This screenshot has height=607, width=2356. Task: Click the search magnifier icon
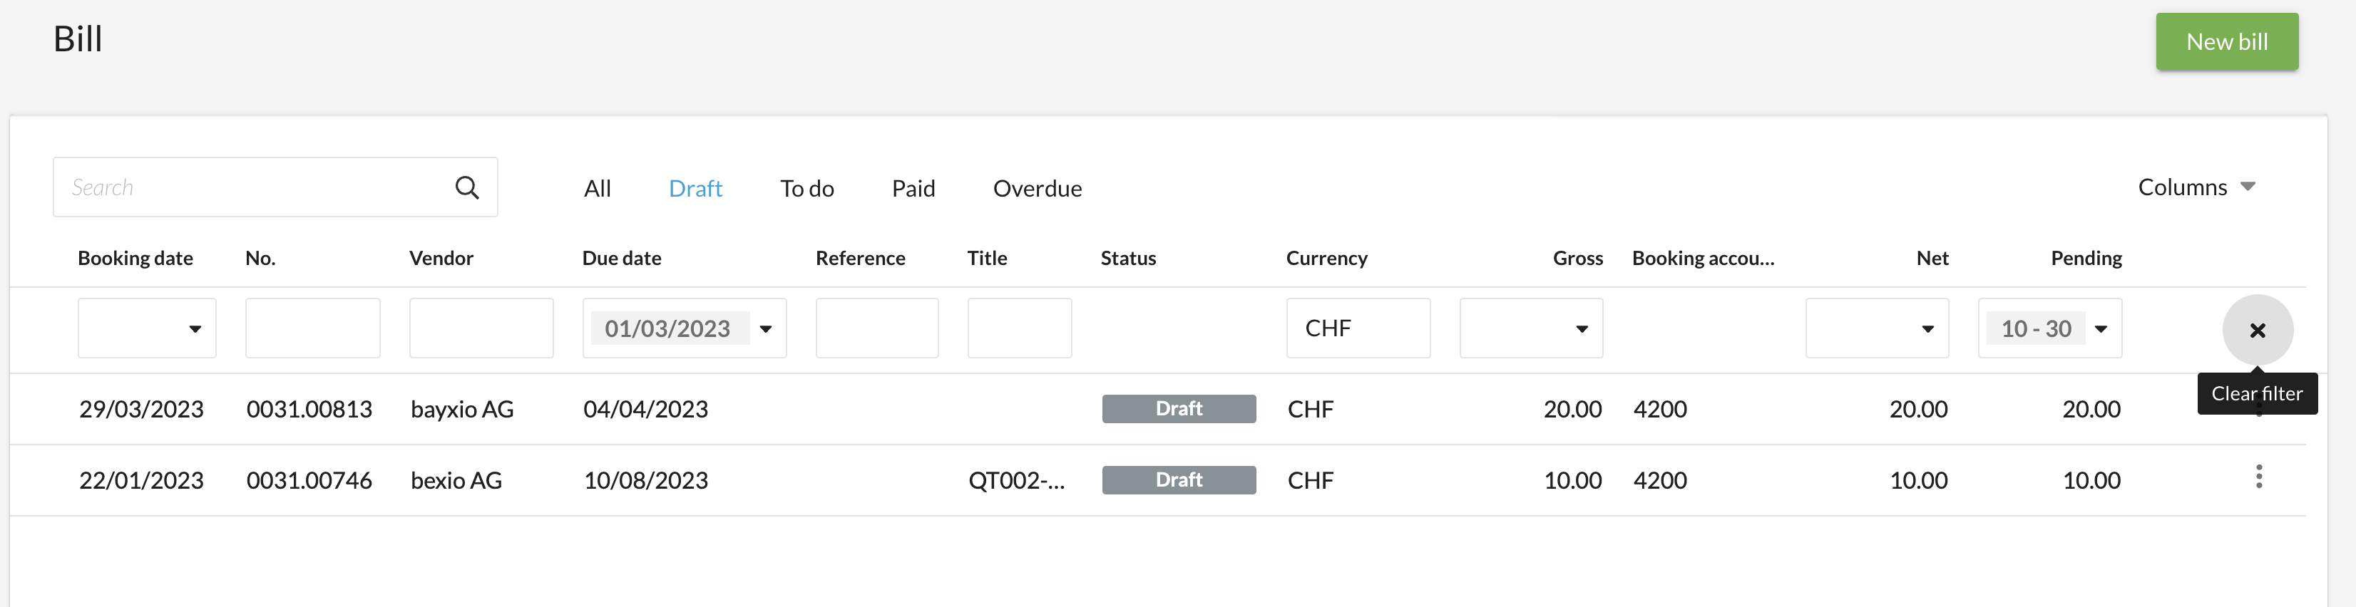coord(466,187)
